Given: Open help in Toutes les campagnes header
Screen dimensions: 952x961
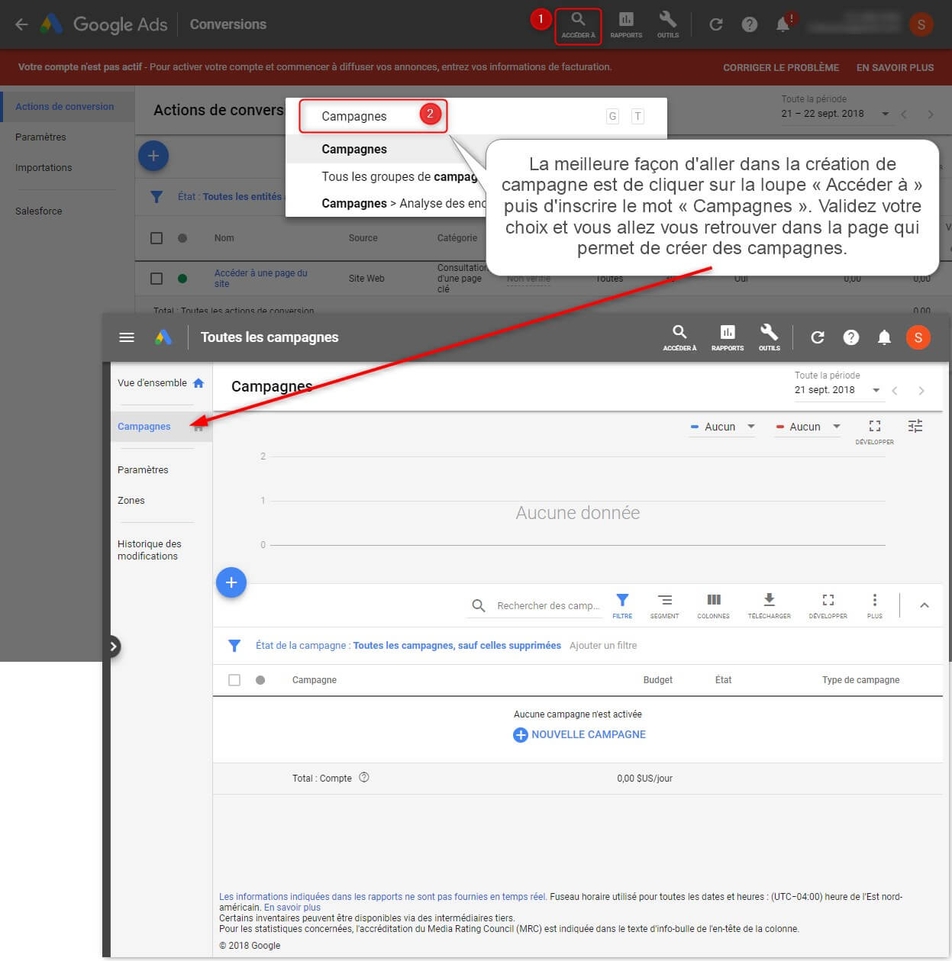Looking at the screenshot, I should [851, 337].
